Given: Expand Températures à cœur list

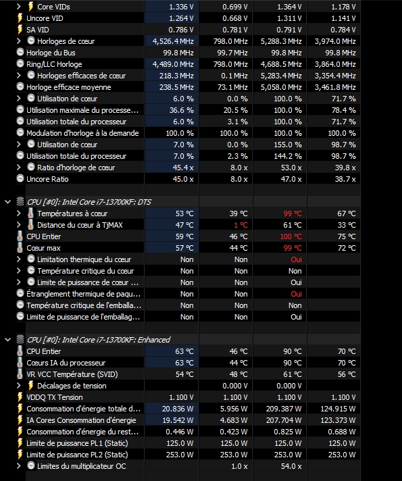Looking at the screenshot, I should coord(19,213).
